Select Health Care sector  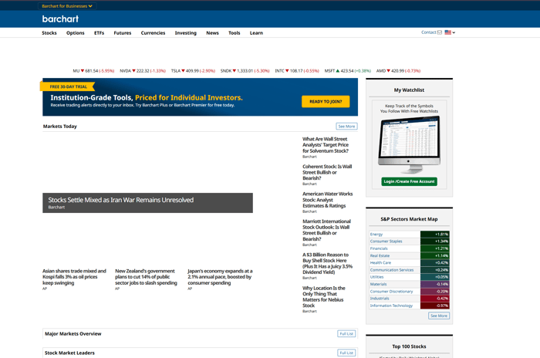click(380, 262)
